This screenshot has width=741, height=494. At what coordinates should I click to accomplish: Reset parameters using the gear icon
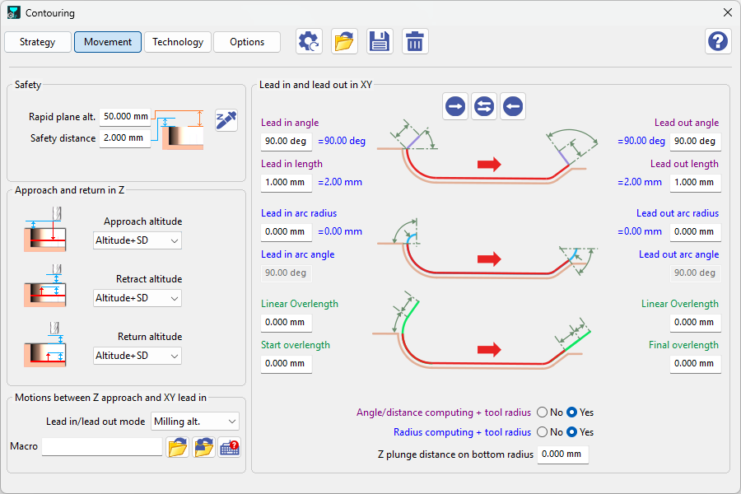coord(309,41)
